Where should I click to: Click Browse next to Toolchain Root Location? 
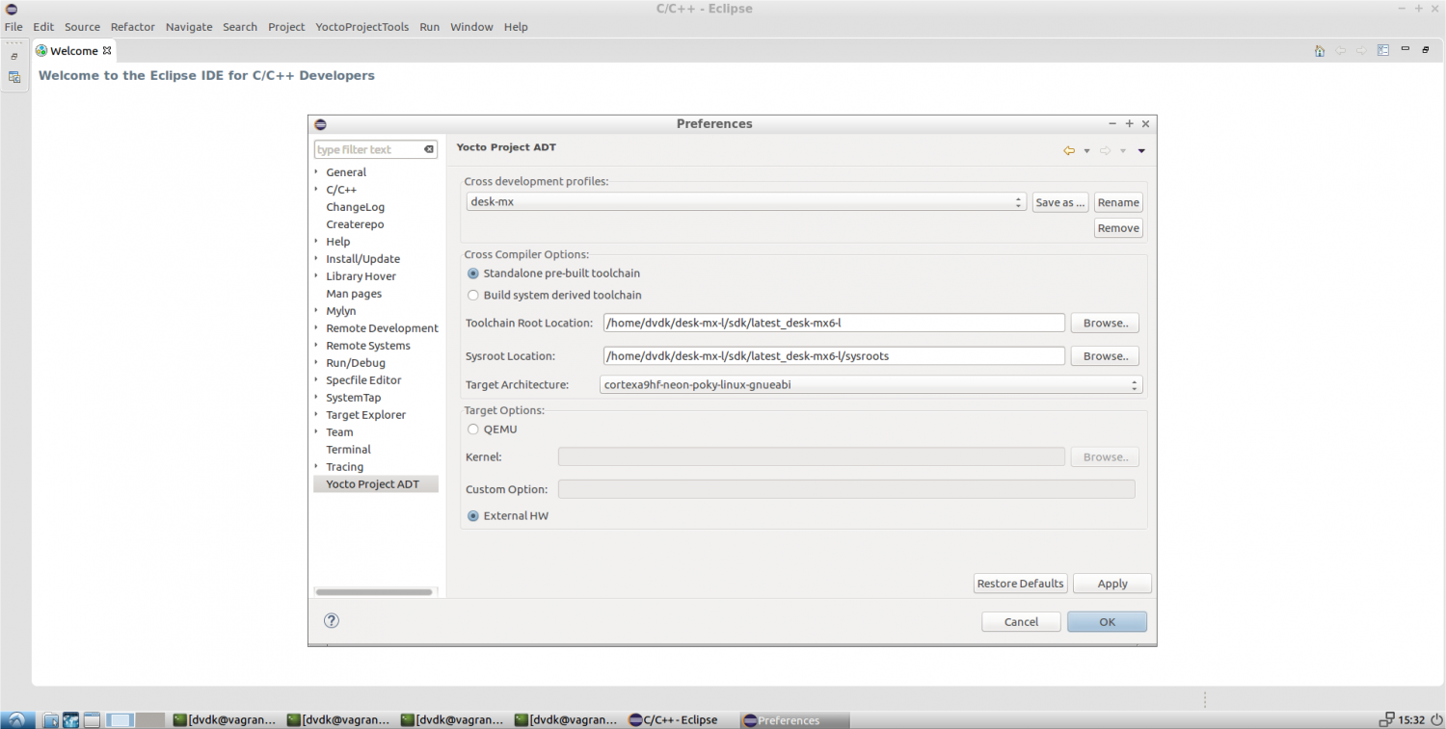[1105, 324]
